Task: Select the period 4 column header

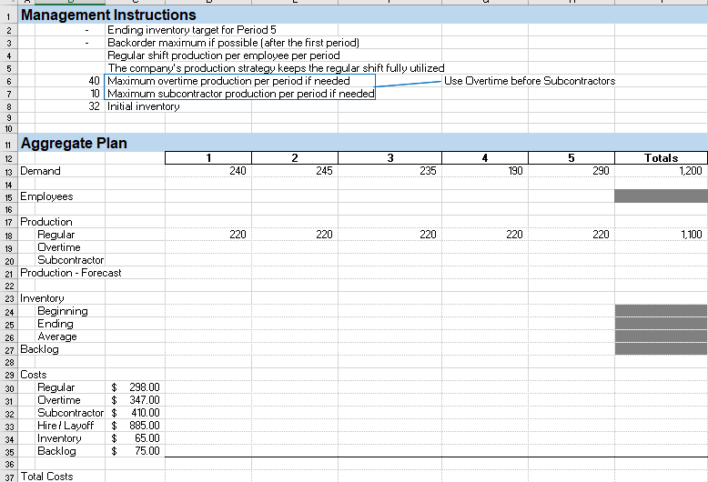Action: (485, 158)
